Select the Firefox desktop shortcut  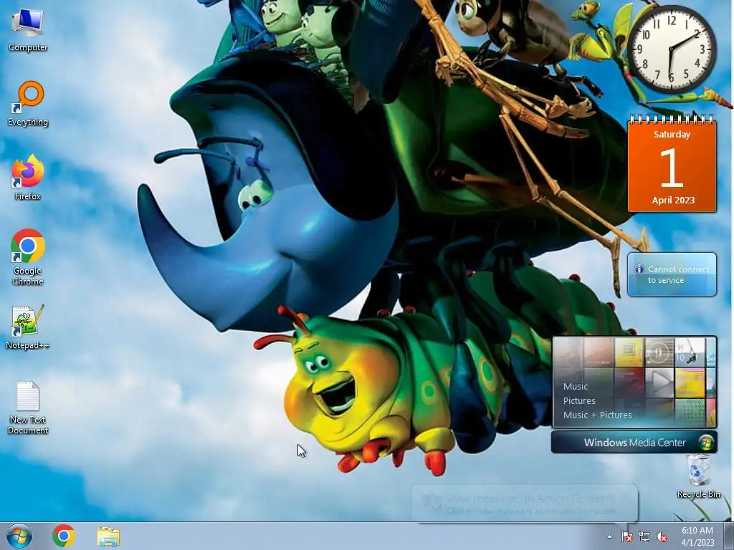click(x=28, y=178)
